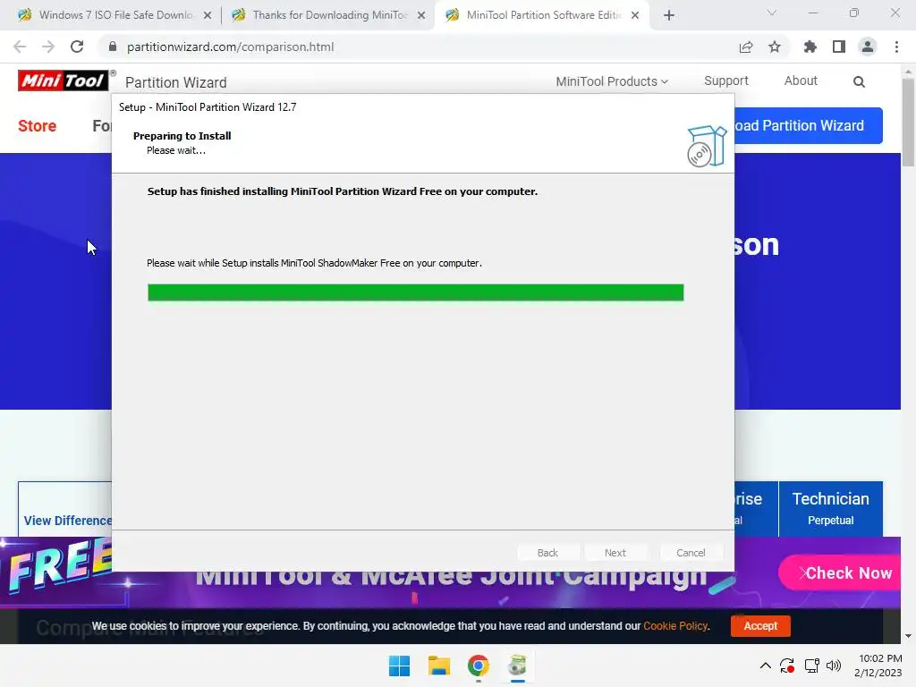Click Cancel in the setup dialog
Image resolution: width=916 pixels, height=687 pixels.
tap(691, 553)
